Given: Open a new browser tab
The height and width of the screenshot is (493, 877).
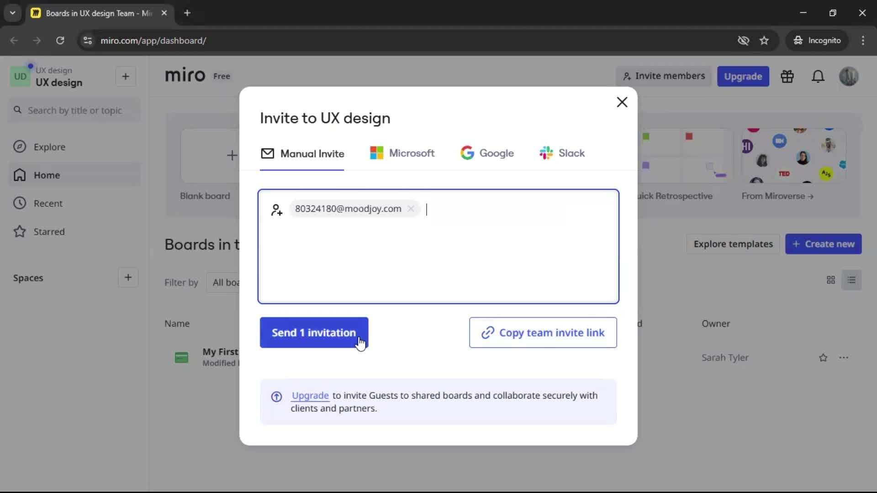Looking at the screenshot, I should coord(187,13).
